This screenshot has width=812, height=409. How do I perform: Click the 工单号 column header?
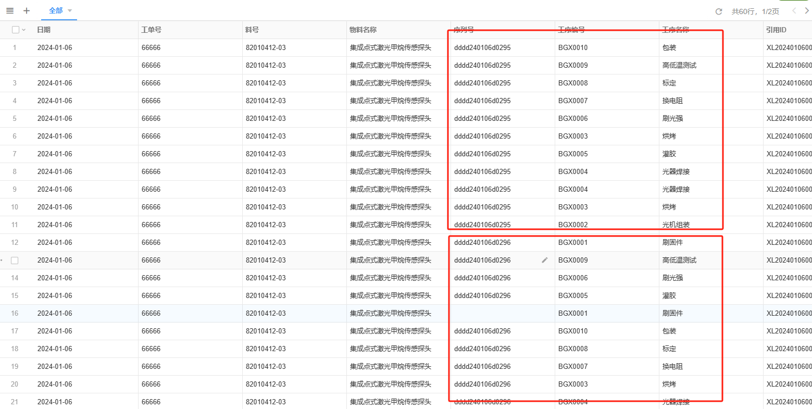pos(151,30)
